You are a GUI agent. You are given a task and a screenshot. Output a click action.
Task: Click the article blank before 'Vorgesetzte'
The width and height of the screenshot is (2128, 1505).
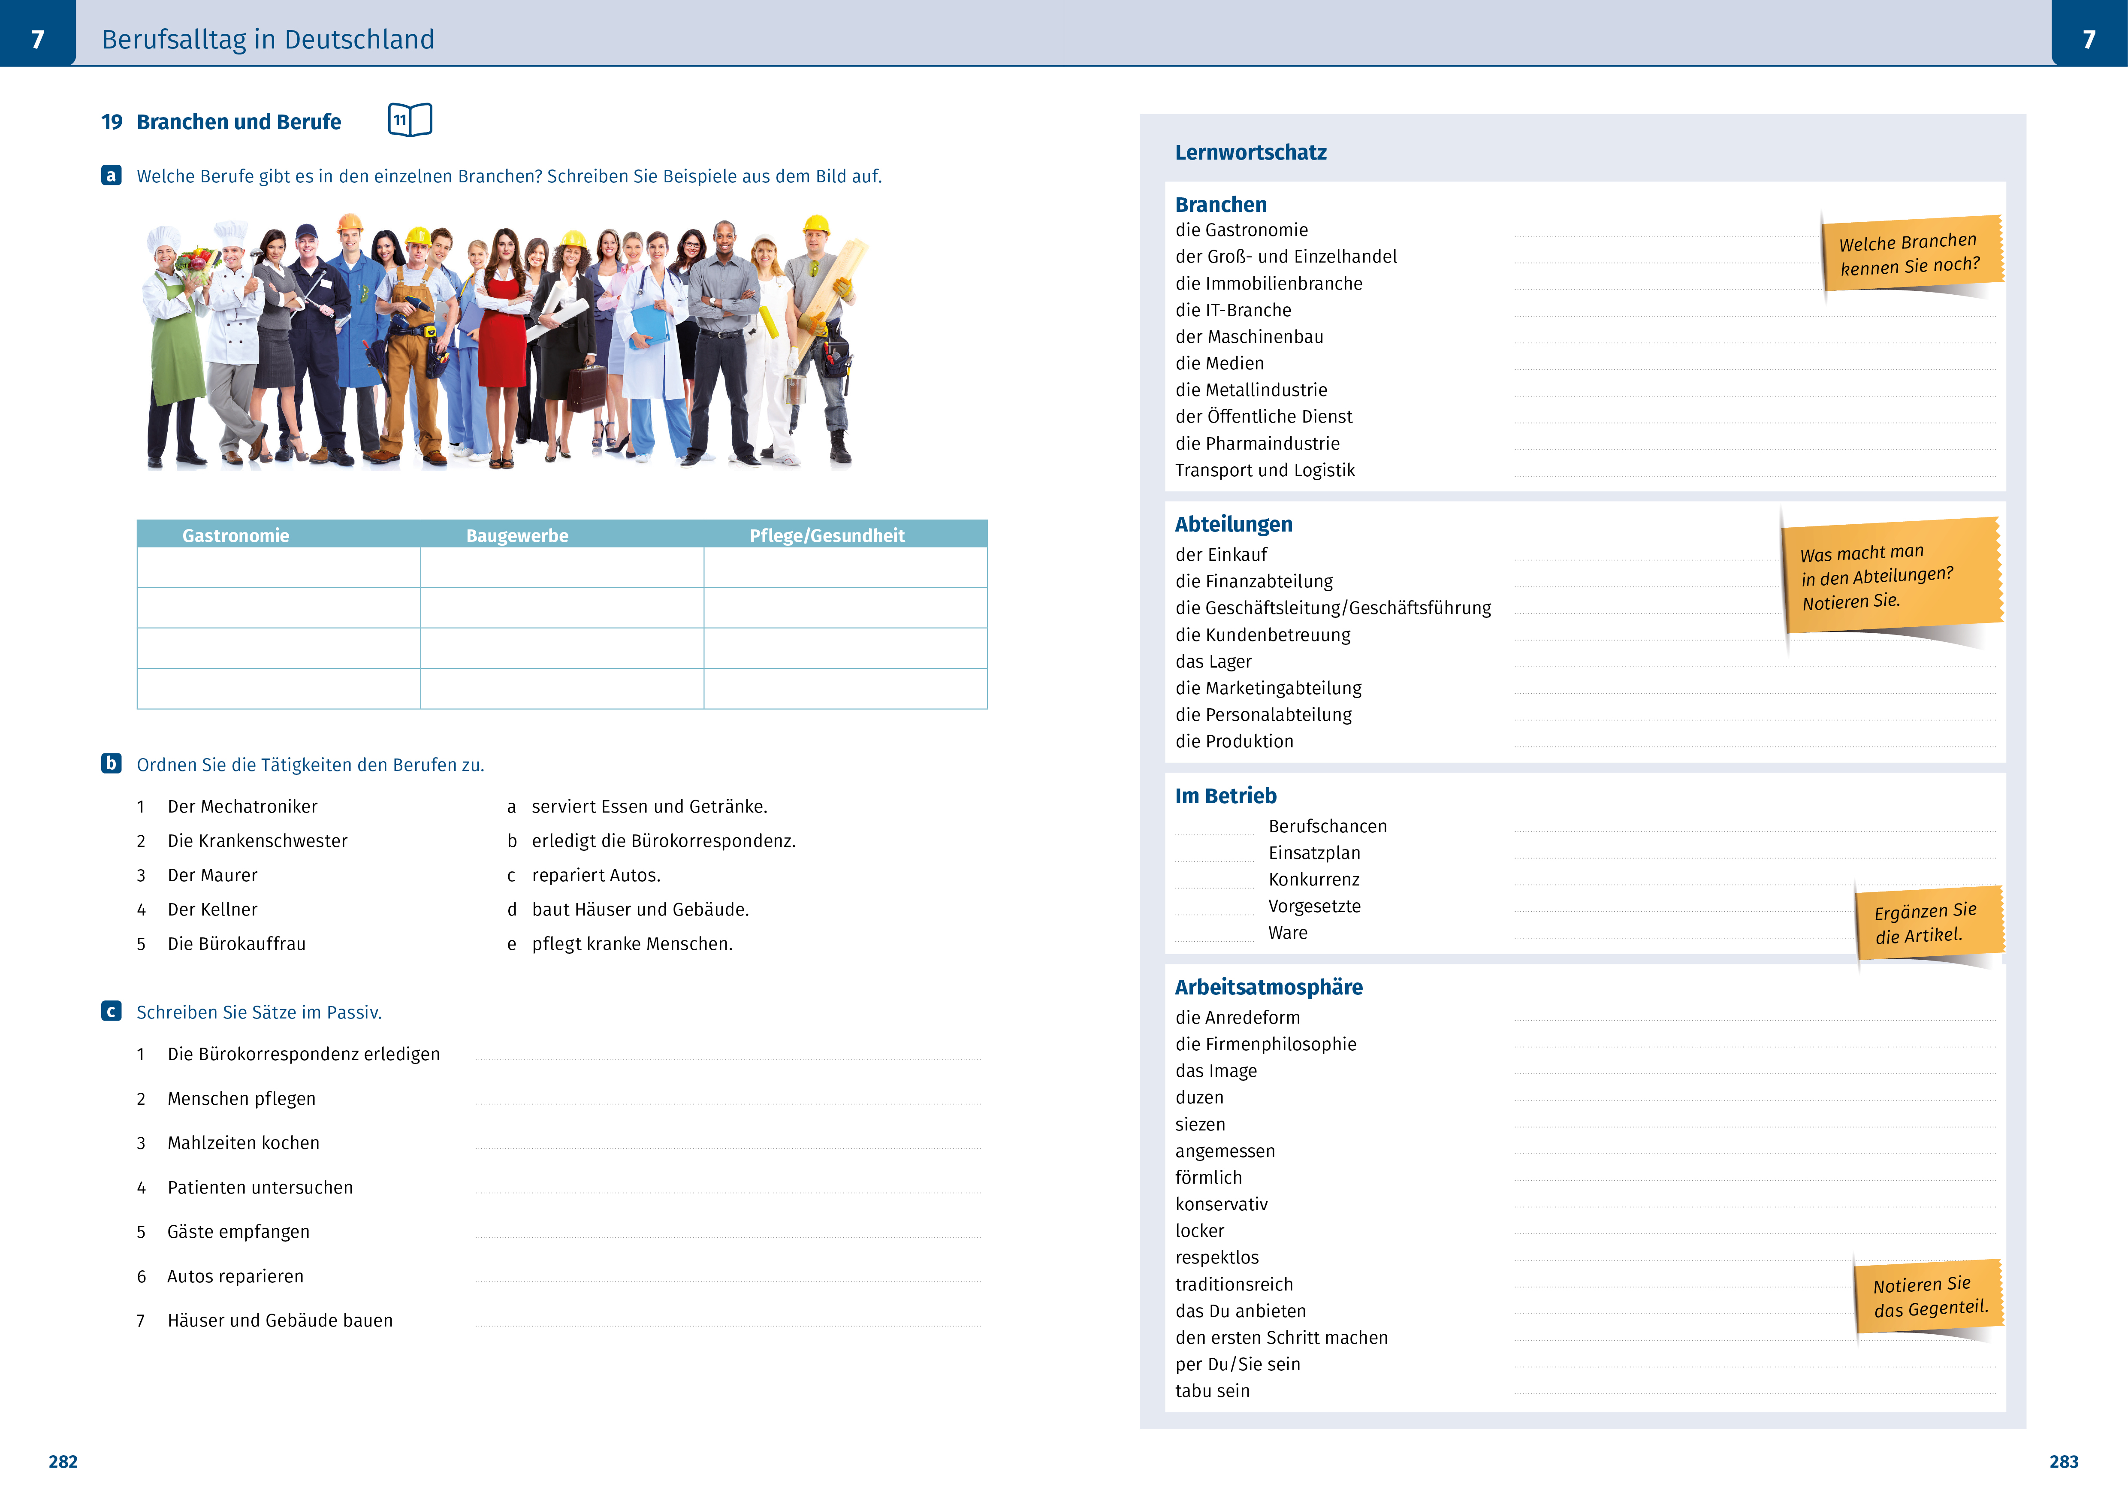pos(1214,907)
